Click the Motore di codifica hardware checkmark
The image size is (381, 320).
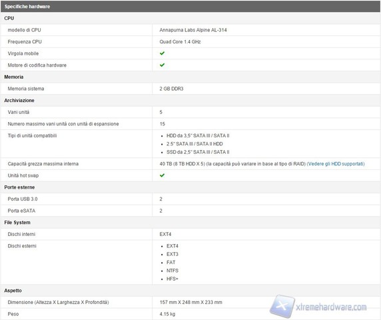coord(162,65)
